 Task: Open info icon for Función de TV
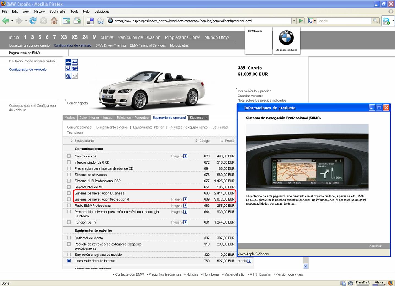click(185, 222)
